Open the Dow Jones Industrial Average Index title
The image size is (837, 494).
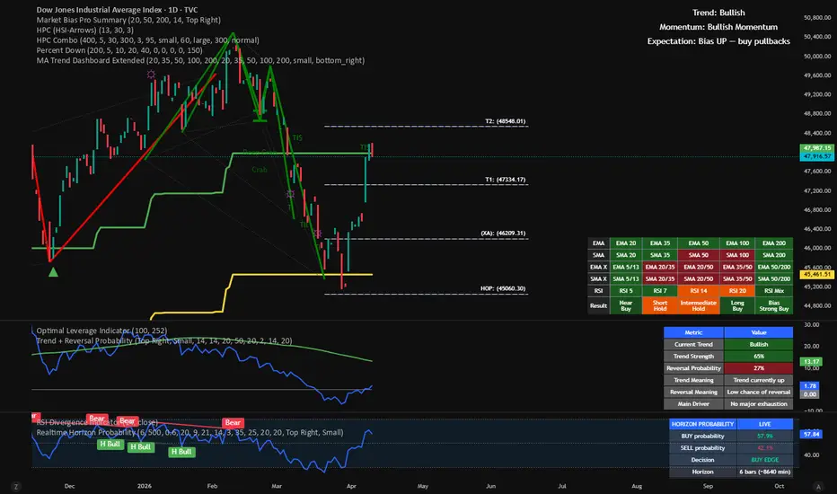pos(117,10)
